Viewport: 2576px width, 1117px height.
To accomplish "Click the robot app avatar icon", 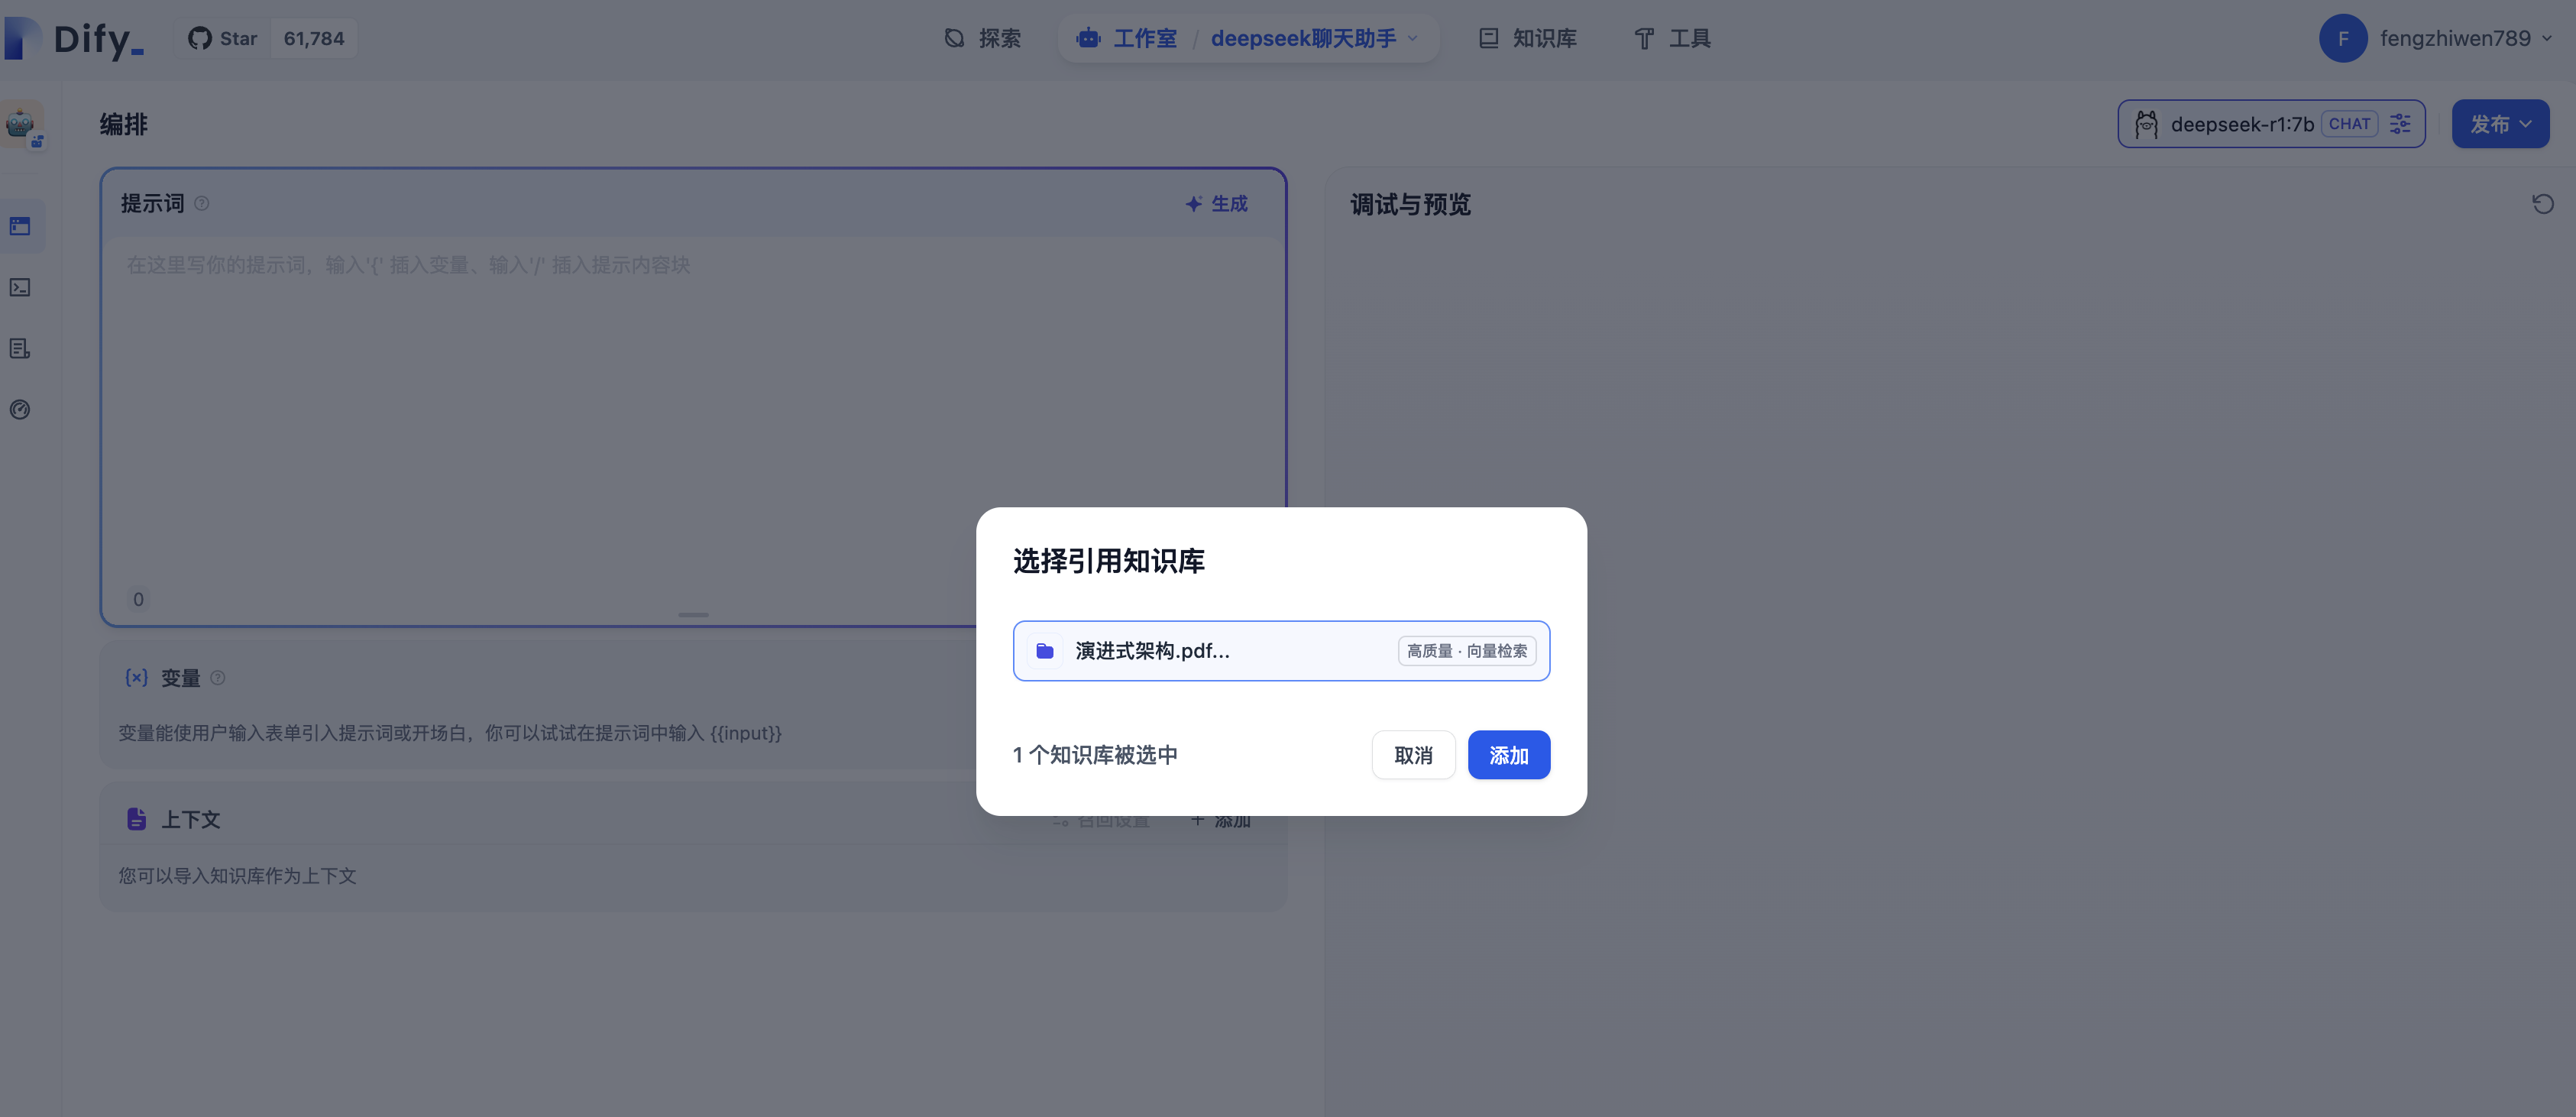I will 20,124.
